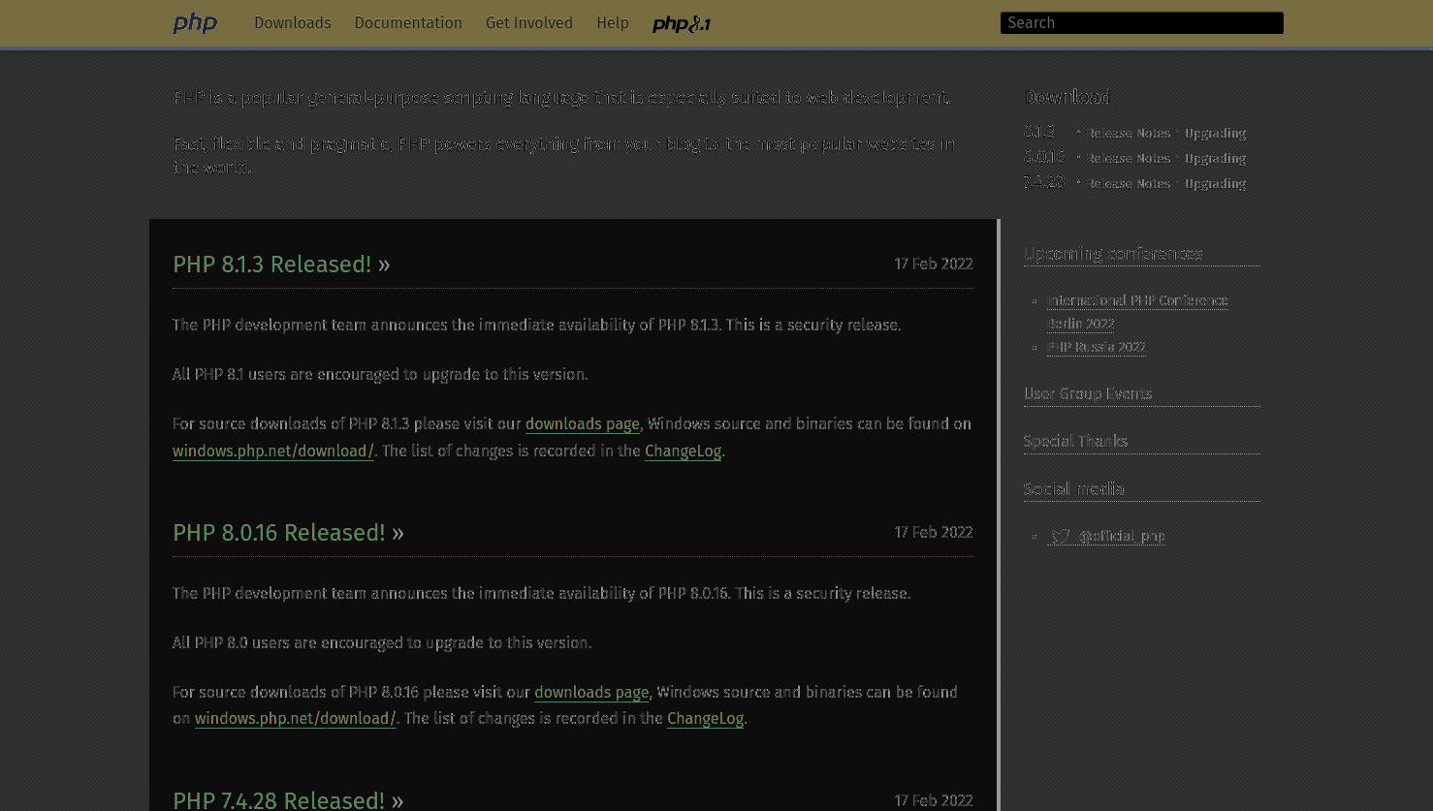The image size is (1433, 811).
Task: Click the '17 Feb 2022' date of the PHP 7.4.28 article
Action: pos(933,800)
